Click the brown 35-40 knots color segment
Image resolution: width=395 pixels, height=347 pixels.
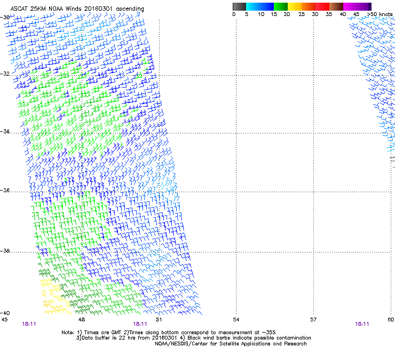pos(336,6)
